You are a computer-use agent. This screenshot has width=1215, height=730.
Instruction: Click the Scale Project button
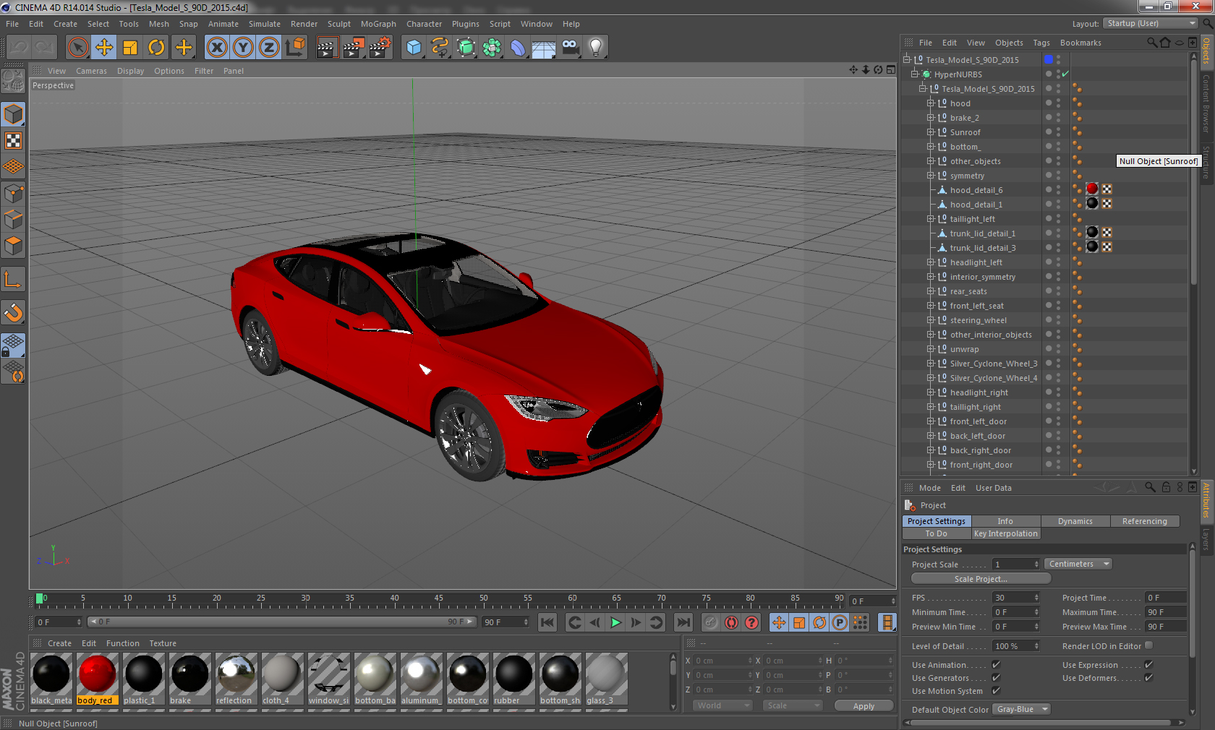coord(981,579)
